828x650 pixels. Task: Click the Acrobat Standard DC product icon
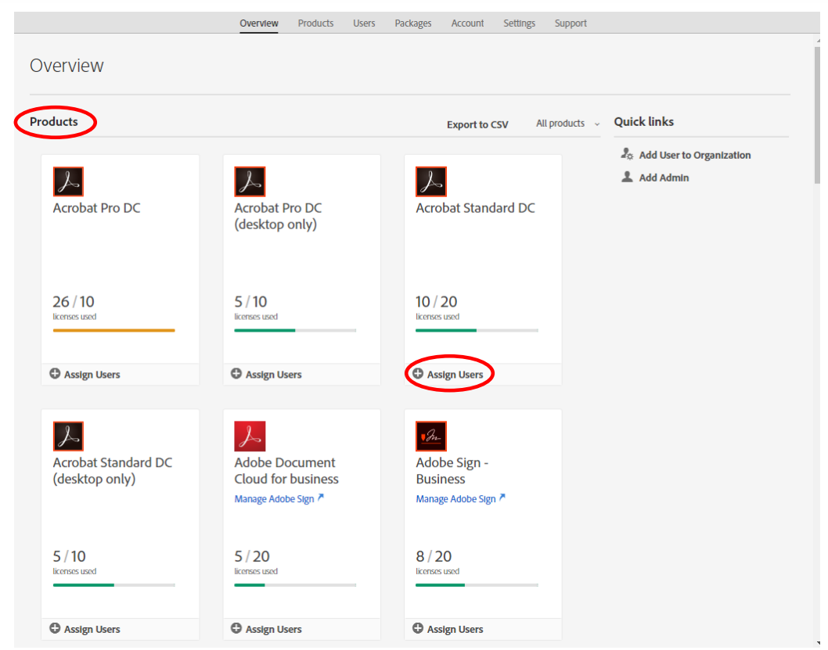[x=431, y=181]
